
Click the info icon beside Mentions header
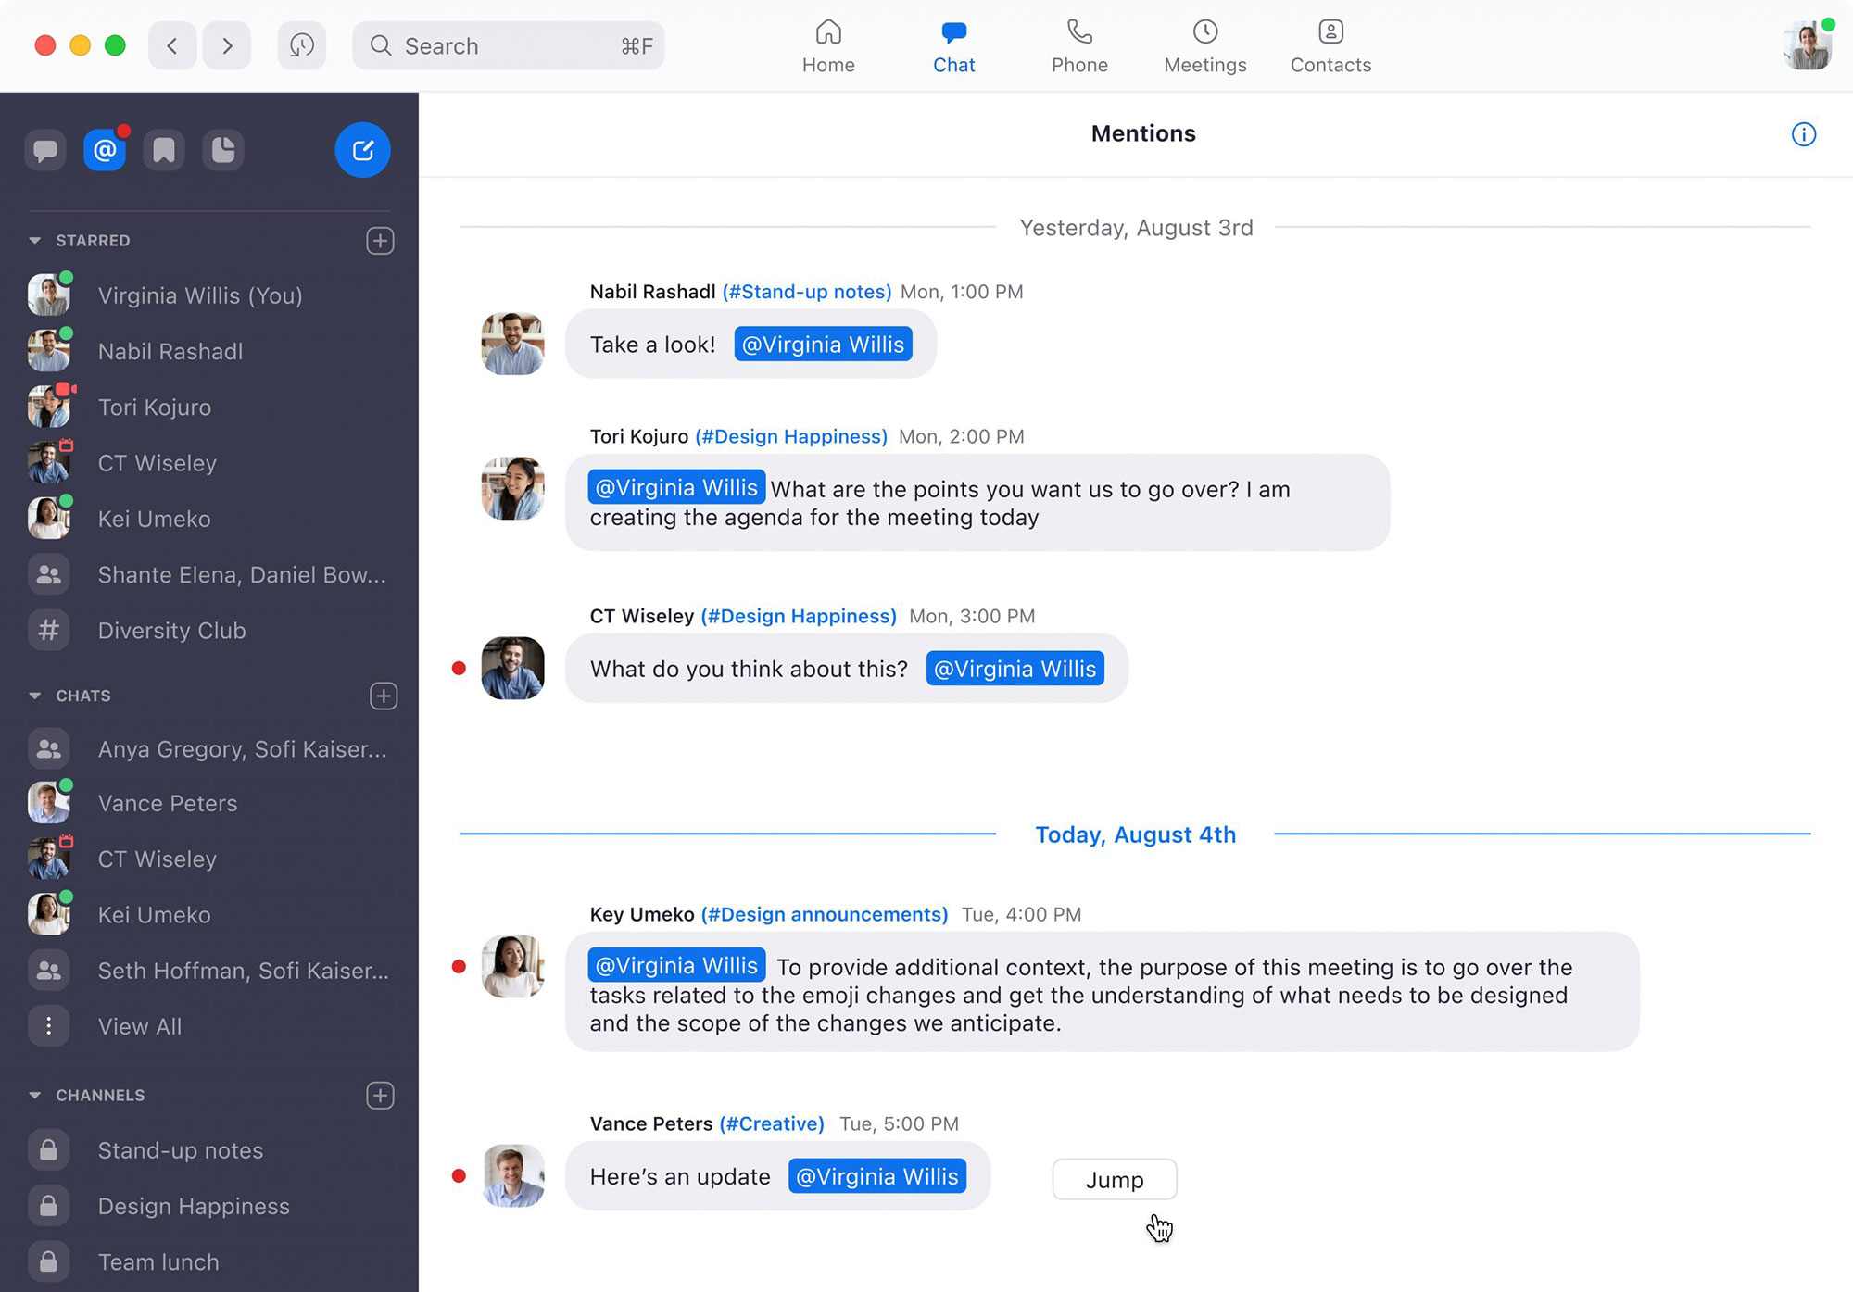tap(1803, 134)
